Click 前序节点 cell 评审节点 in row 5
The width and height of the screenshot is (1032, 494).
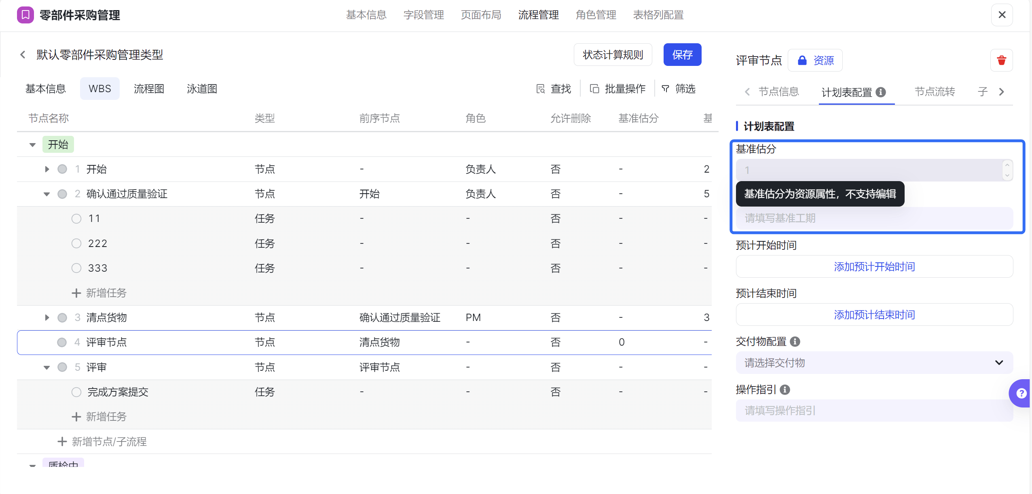(380, 367)
